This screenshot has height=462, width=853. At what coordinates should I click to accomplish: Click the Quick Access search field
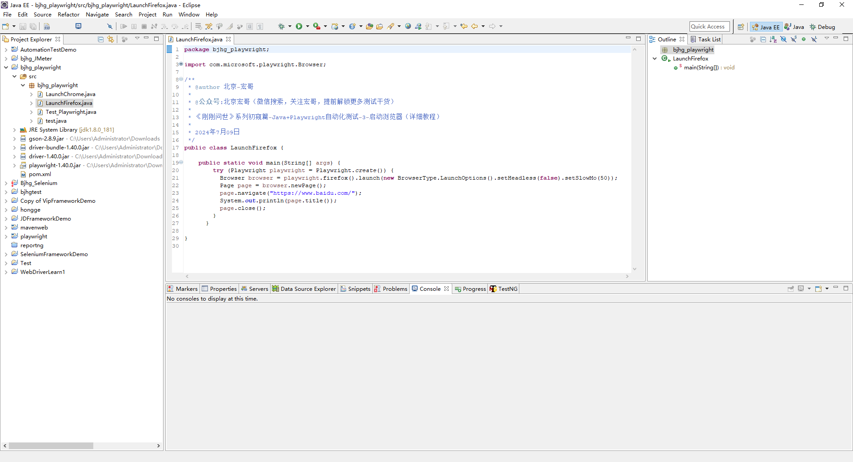710,27
